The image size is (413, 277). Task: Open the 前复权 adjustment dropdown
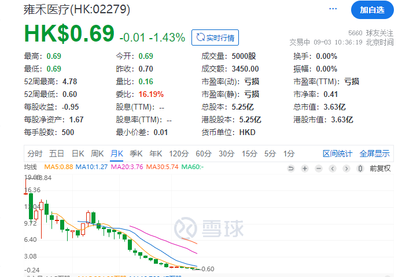click(380, 169)
